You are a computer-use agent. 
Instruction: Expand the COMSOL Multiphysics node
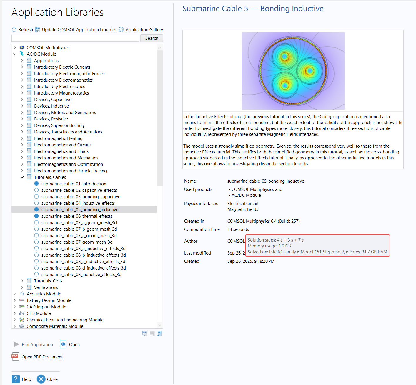(x=15, y=47)
